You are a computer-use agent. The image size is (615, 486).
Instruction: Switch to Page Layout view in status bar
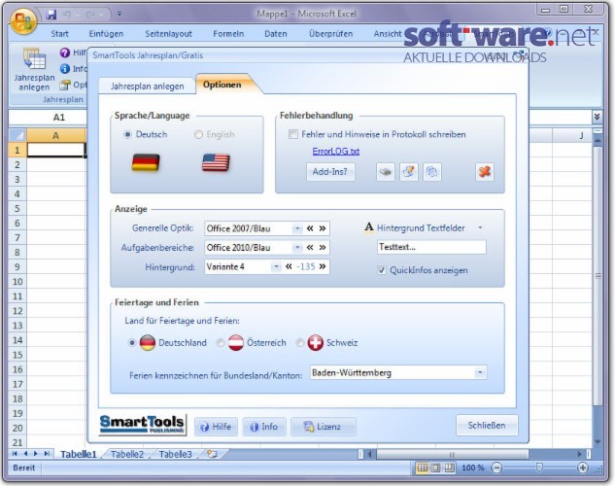tap(435, 468)
